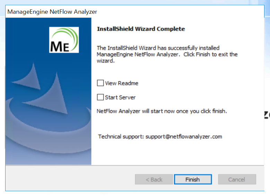Click the "Technical support:" label
270x196 pixels.
(121, 137)
